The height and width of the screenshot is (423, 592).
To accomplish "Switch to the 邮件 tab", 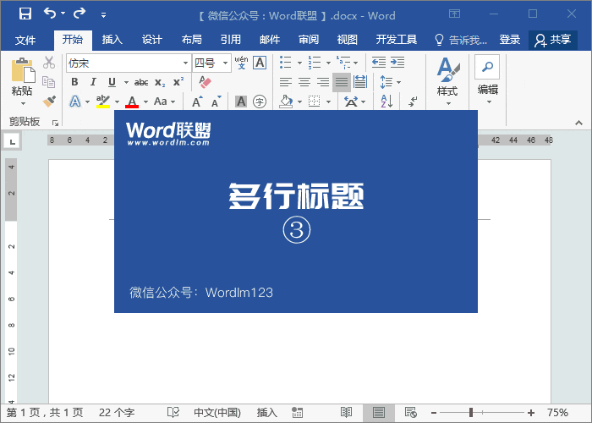I will coord(270,40).
